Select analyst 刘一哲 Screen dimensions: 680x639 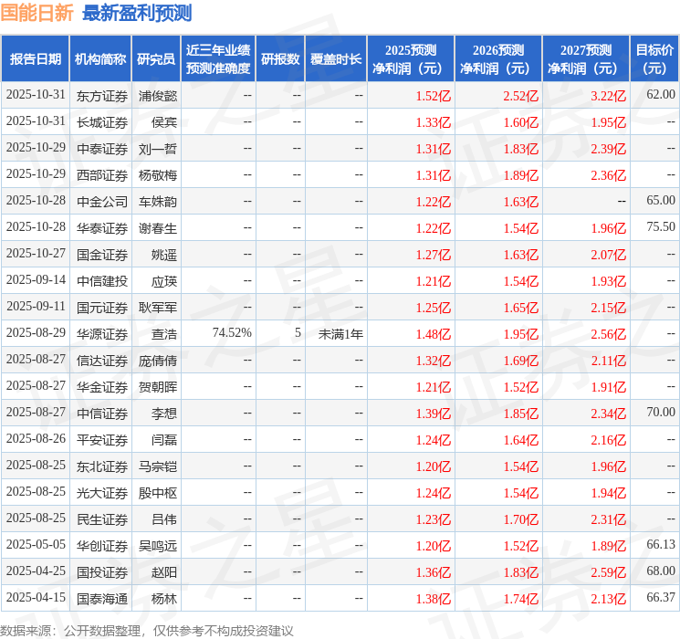(x=158, y=149)
